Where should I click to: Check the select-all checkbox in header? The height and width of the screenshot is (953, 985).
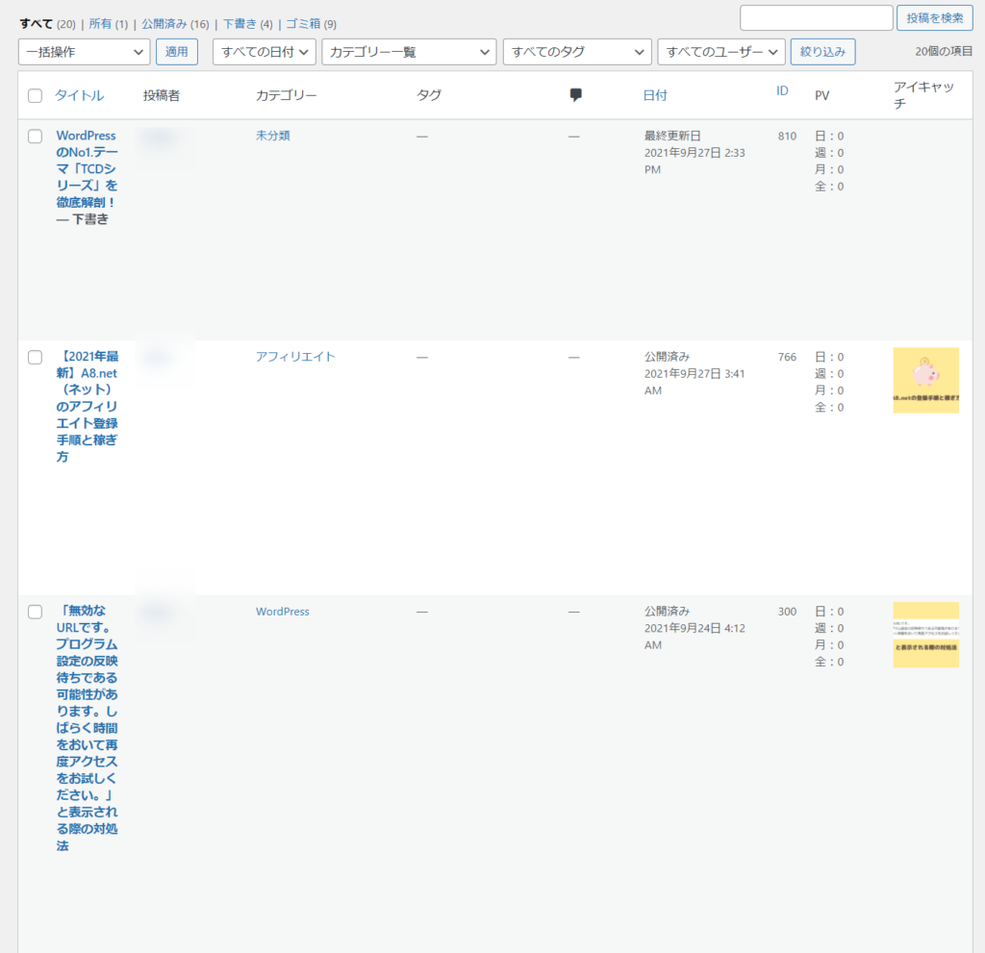(x=36, y=94)
